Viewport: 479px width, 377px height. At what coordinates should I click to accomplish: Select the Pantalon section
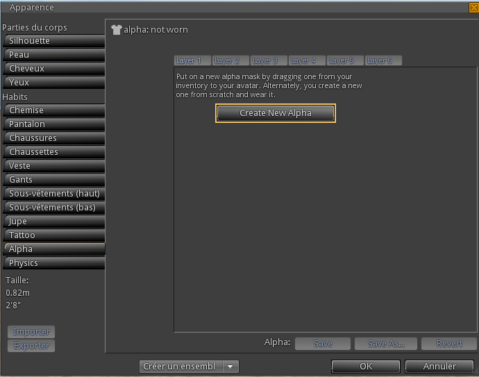[x=54, y=124]
